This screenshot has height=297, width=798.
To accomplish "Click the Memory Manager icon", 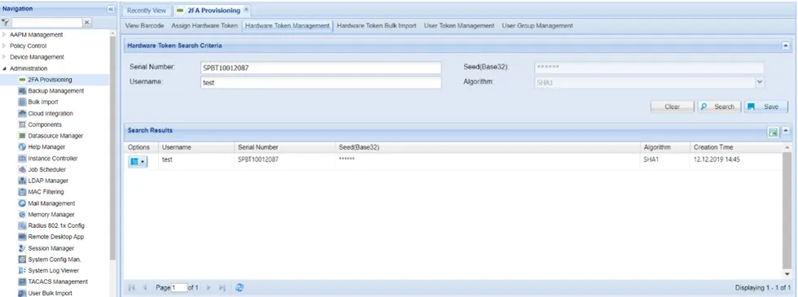I will [22, 215].
